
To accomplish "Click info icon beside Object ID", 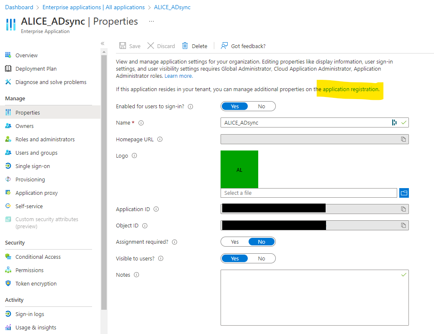I will click(x=145, y=226).
